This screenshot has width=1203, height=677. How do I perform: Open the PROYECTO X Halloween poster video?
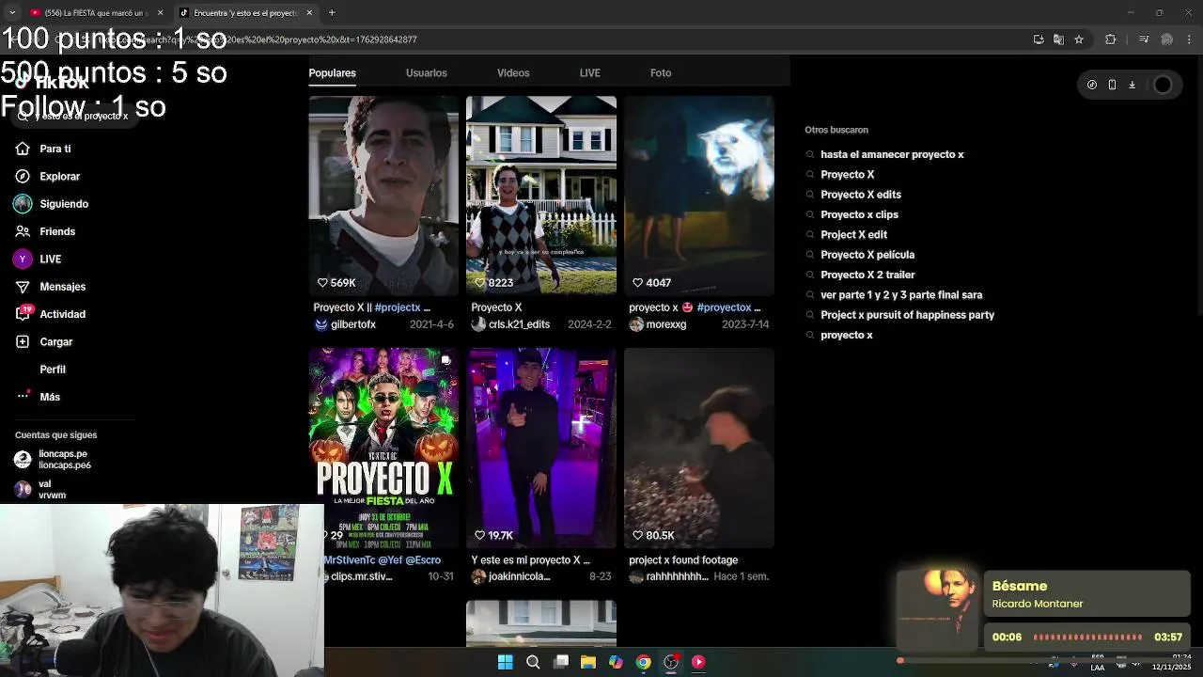[383, 448]
